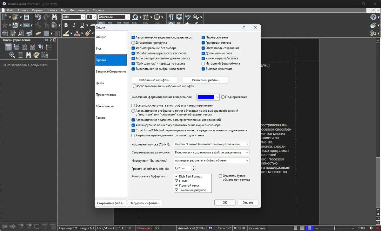Click the 'Граничная область звонка' value field
Viewport: 381px width, 231px height.
click(183, 168)
